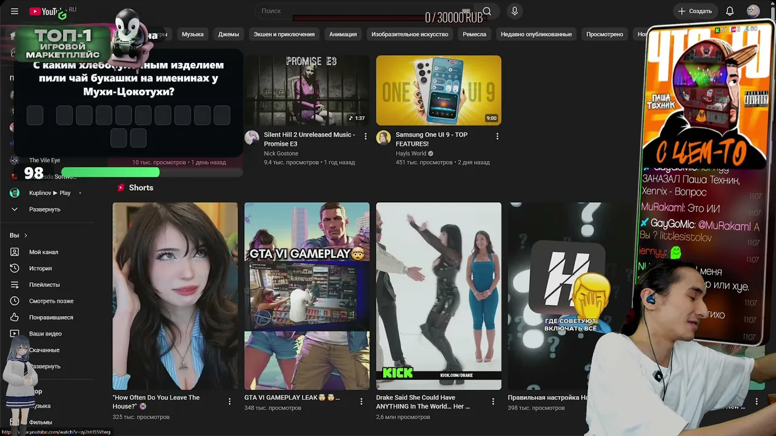Select the Изобразительное искусство chip

410,35
